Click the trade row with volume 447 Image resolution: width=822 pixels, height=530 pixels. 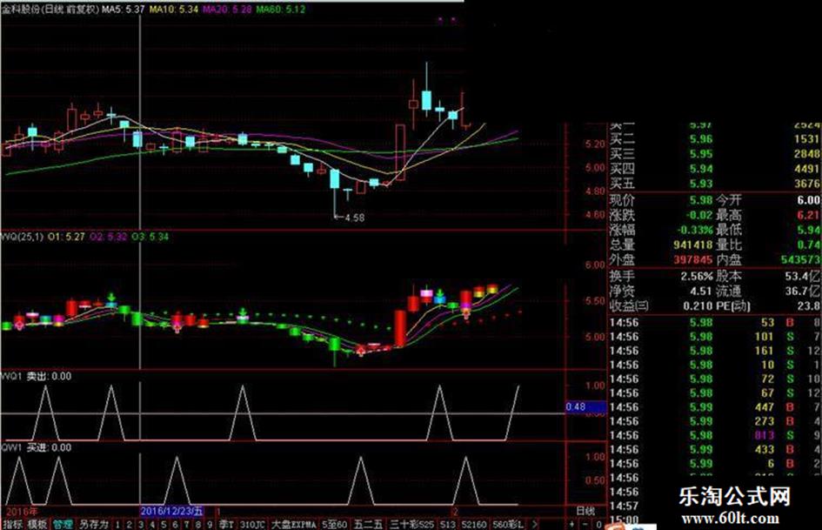click(714, 407)
